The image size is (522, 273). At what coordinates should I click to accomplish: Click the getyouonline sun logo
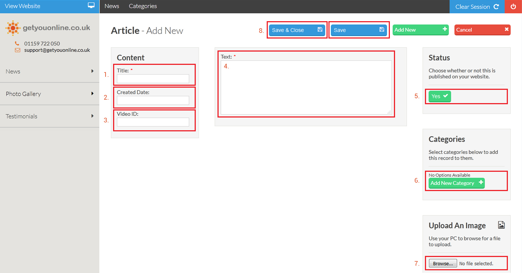(x=13, y=28)
